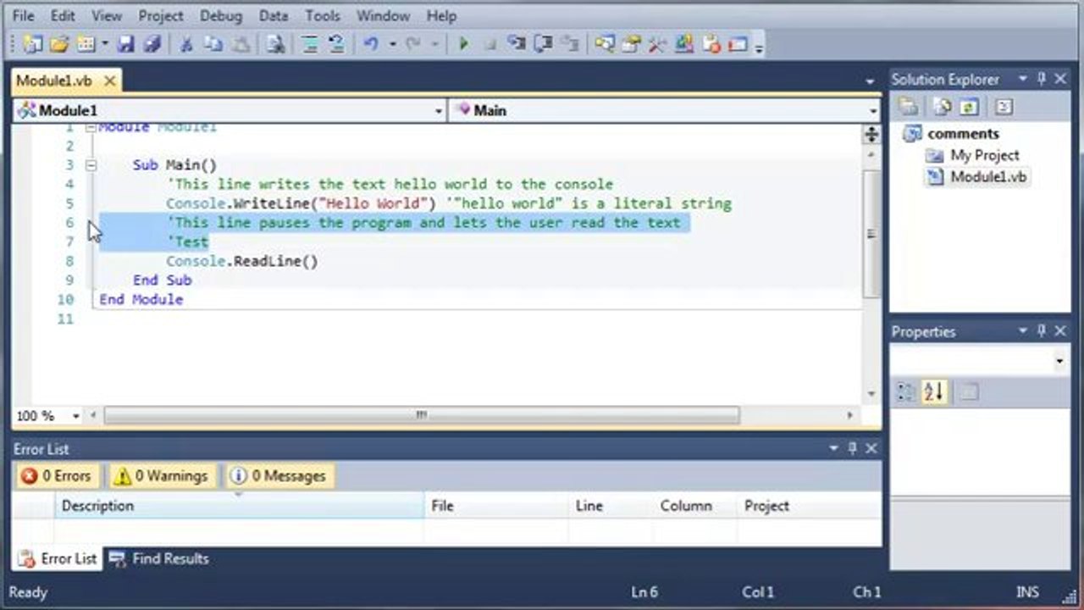This screenshot has width=1084, height=610.
Task: Toggle Show All Files in Solution Explorer
Action: point(942,107)
